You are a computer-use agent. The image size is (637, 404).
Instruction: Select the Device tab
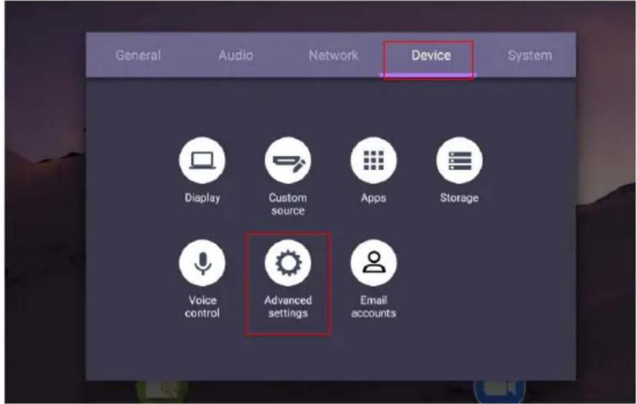point(431,55)
